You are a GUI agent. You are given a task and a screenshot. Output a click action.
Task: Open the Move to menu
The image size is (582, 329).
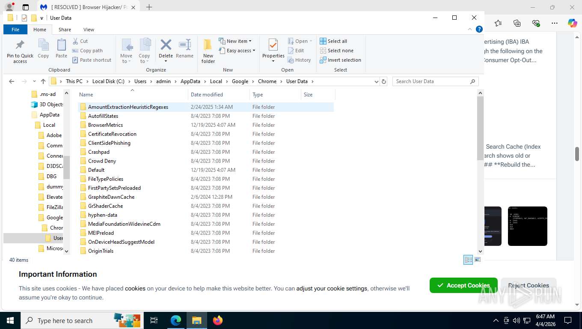pyautogui.click(x=126, y=51)
